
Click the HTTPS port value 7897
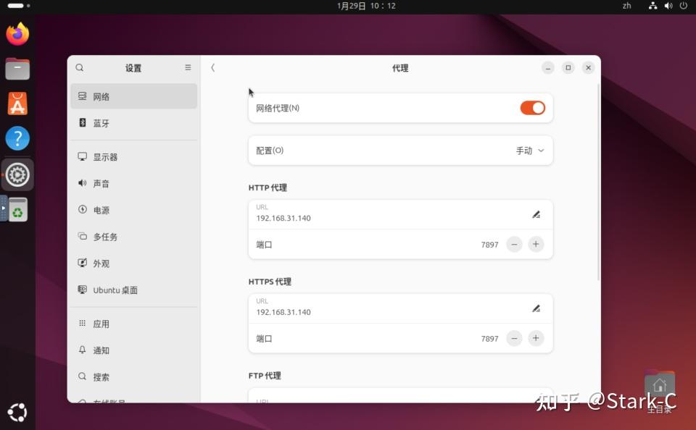pos(489,339)
